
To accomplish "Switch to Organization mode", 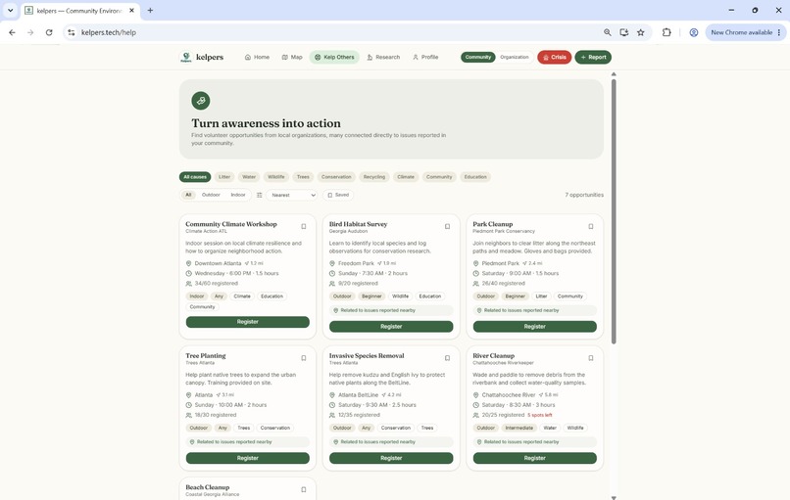I will coord(515,58).
